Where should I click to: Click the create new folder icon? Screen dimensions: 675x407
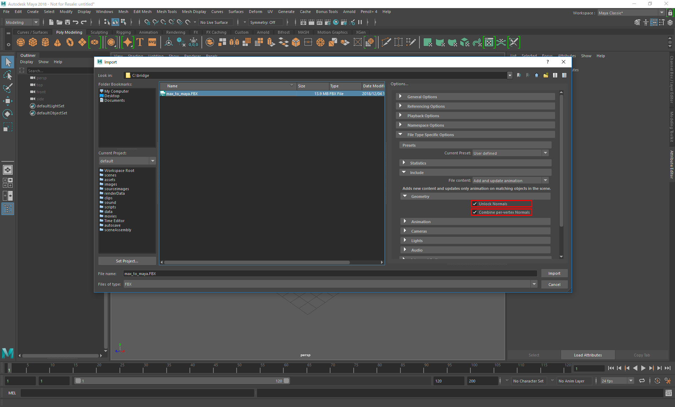[546, 75]
